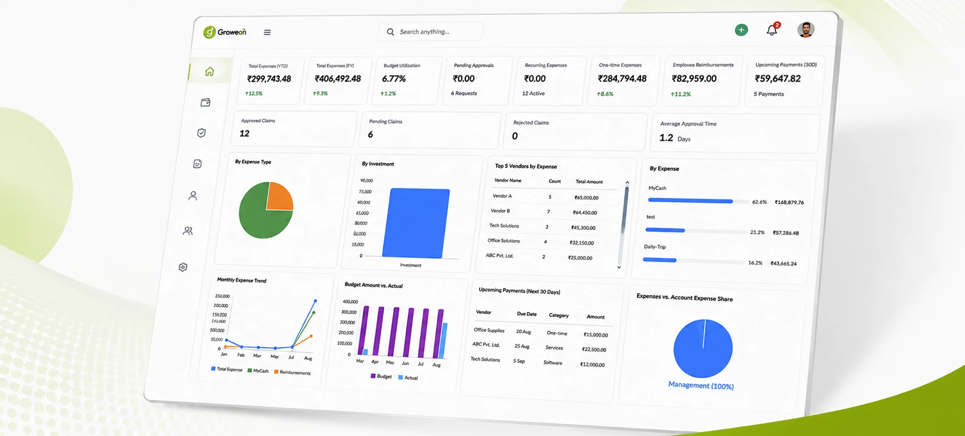Click the Average Approval Time card

coord(734,133)
